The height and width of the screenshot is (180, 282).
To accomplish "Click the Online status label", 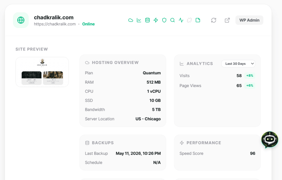I will (88, 24).
